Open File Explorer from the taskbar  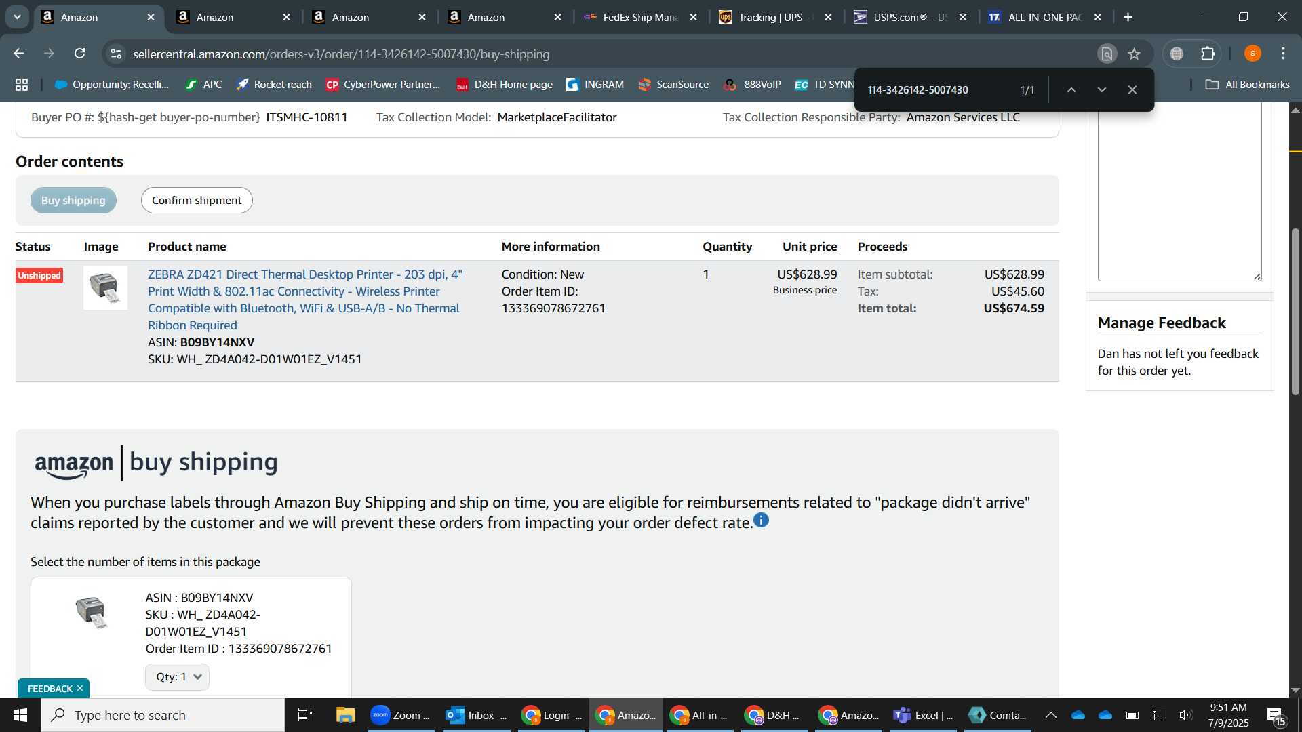(345, 715)
